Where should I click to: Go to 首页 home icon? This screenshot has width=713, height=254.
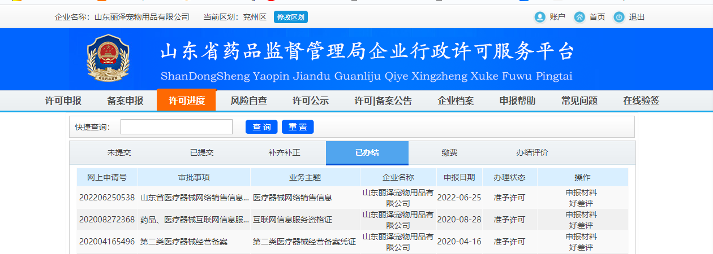pyautogui.click(x=579, y=17)
